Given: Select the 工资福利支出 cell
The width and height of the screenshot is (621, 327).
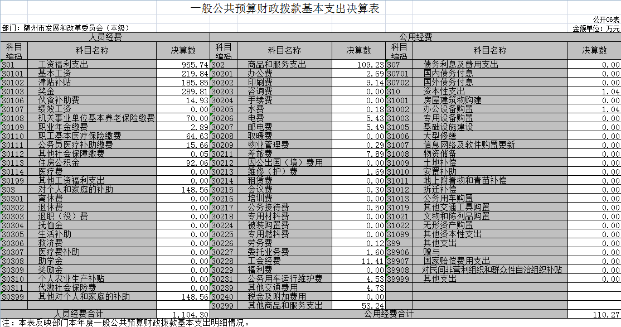Looking at the screenshot, I should (63, 65).
